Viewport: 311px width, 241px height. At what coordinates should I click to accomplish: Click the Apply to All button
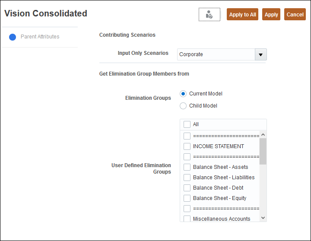point(242,15)
